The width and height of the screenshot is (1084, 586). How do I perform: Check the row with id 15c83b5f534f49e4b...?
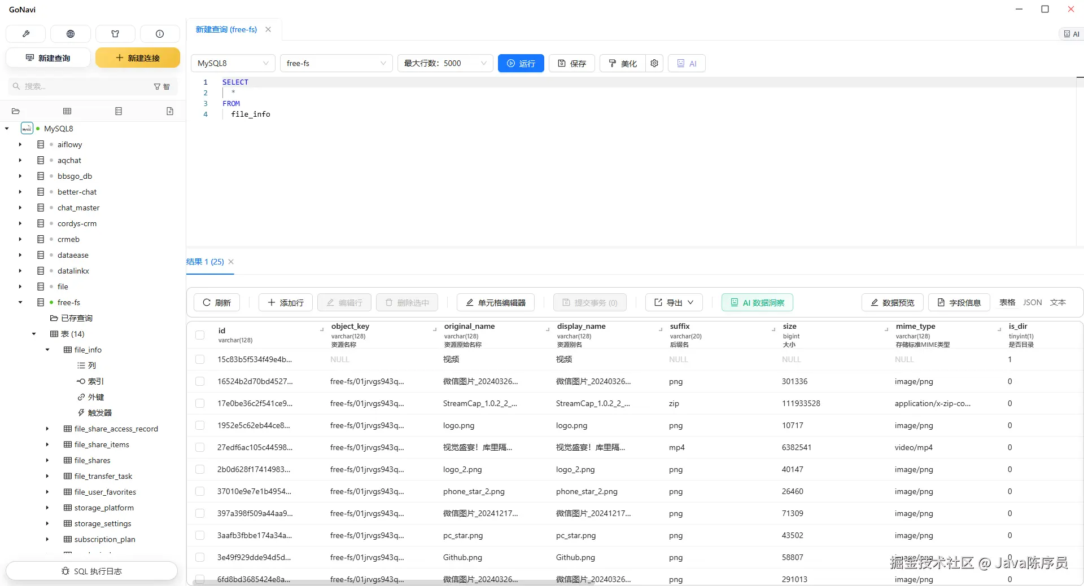pyautogui.click(x=200, y=359)
